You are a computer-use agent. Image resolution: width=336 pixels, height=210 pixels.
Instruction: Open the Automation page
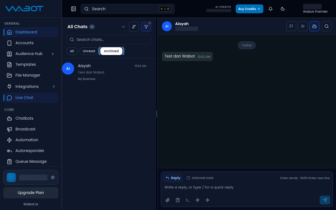point(31,140)
